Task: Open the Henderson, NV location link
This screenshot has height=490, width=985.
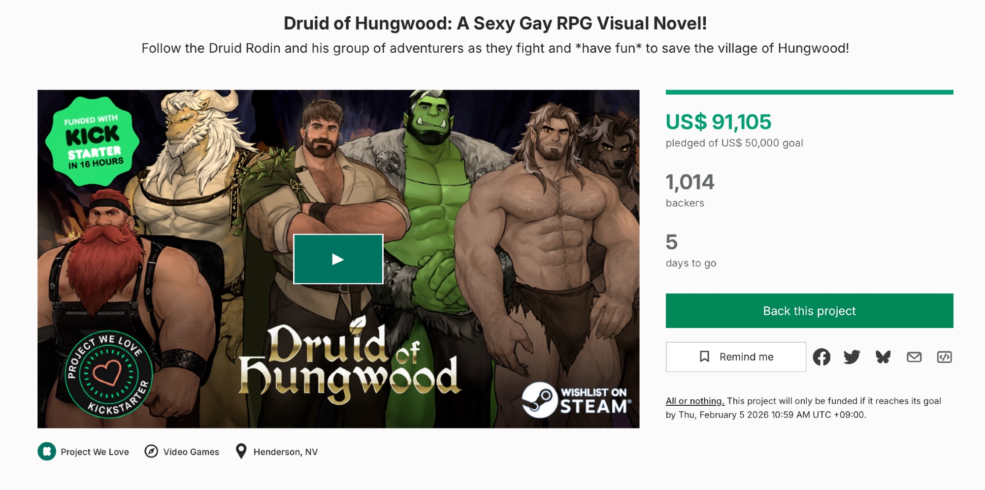Action: pos(286,452)
